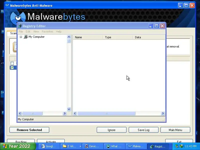The height and width of the screenshot is (150, 200).
Task: Open the Favorites menu in Registry Editor
Action: 47,31
